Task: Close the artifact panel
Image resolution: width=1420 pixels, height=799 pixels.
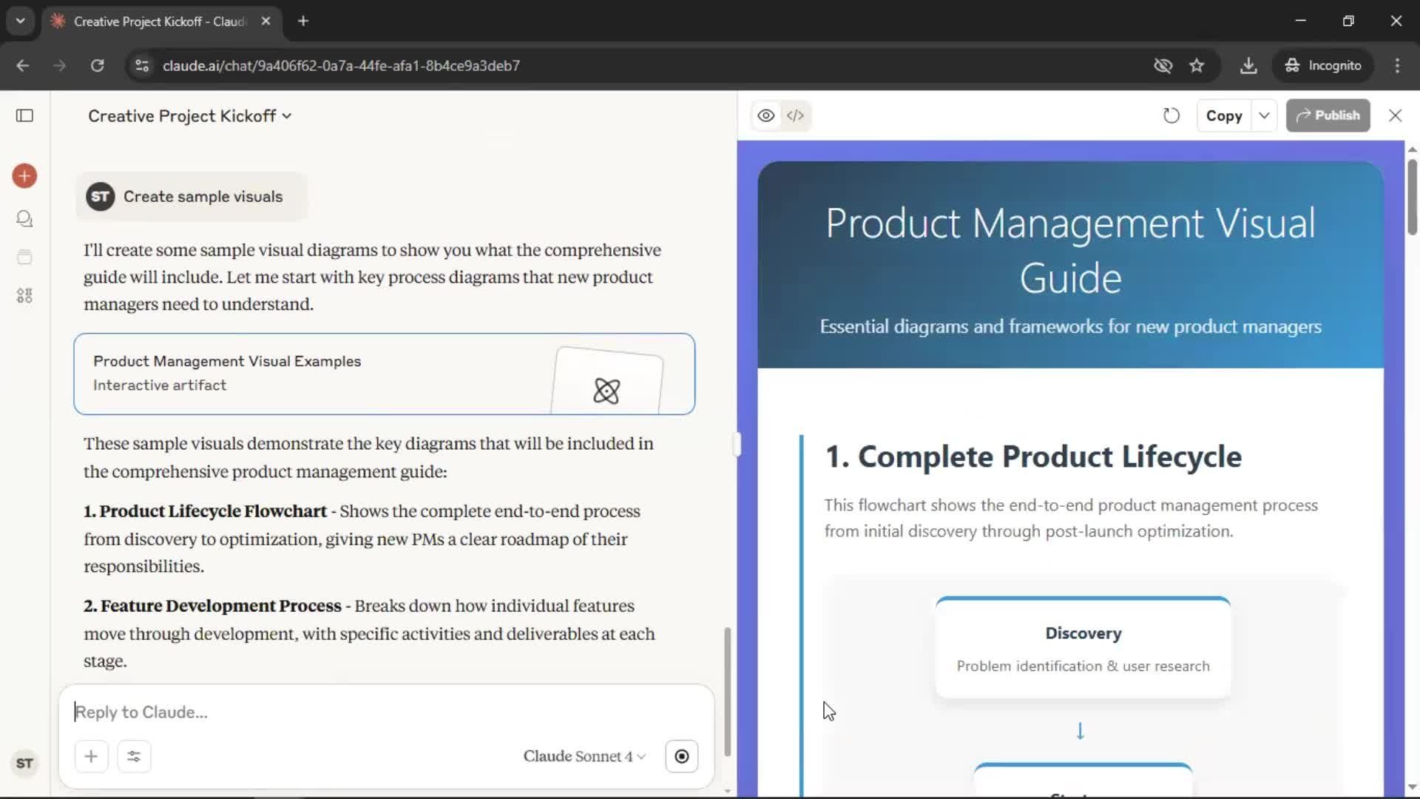Action: pyautogui.click(x=1395, y=115)
